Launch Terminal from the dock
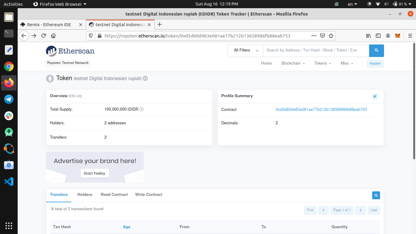The image size is (416, 234). 9,34
